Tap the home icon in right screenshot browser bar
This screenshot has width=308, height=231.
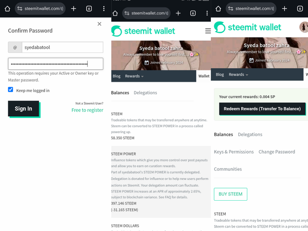click(x=218, y=9)
